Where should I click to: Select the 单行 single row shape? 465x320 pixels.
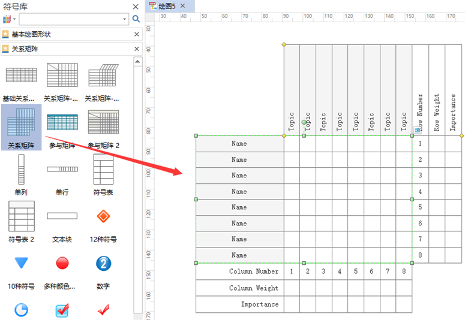click(62, 169)
